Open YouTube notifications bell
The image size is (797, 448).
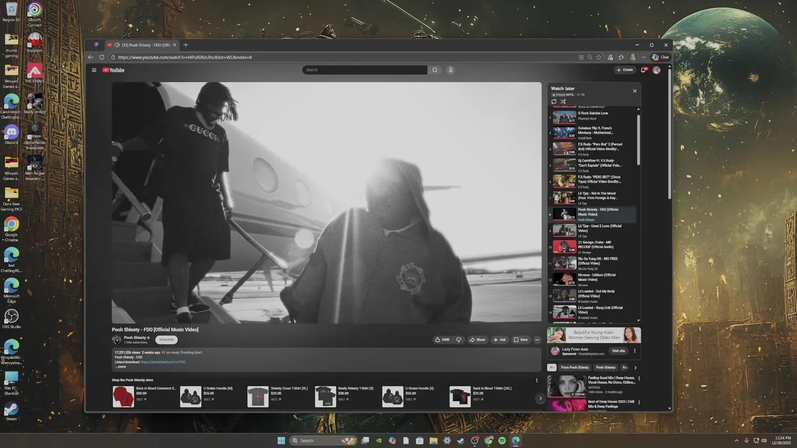pyautogui.click(x=644, y=70)
